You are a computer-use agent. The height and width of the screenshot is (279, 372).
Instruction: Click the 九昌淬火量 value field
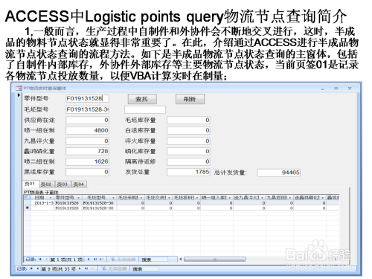pyautogui.click(x=87, y=141)
